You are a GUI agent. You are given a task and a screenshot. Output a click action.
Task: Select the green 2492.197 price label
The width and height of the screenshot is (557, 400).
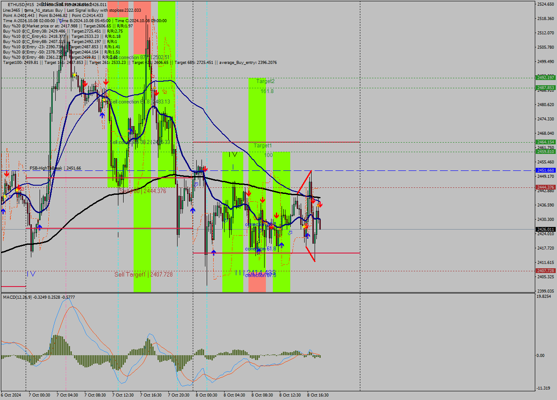click(545, 78)
